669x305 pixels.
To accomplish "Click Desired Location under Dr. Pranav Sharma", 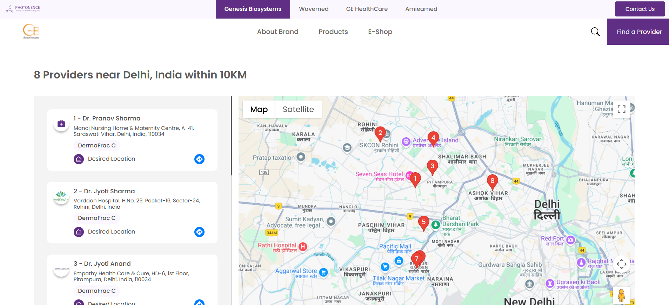I will (x=112, y=159).
